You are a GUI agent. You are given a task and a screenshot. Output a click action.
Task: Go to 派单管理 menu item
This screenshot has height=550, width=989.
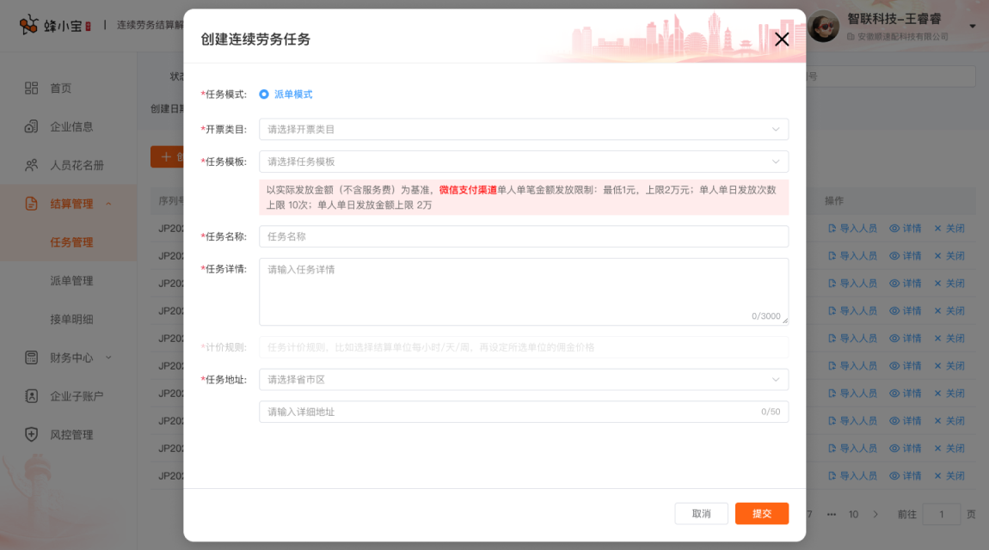pos(71,281)
